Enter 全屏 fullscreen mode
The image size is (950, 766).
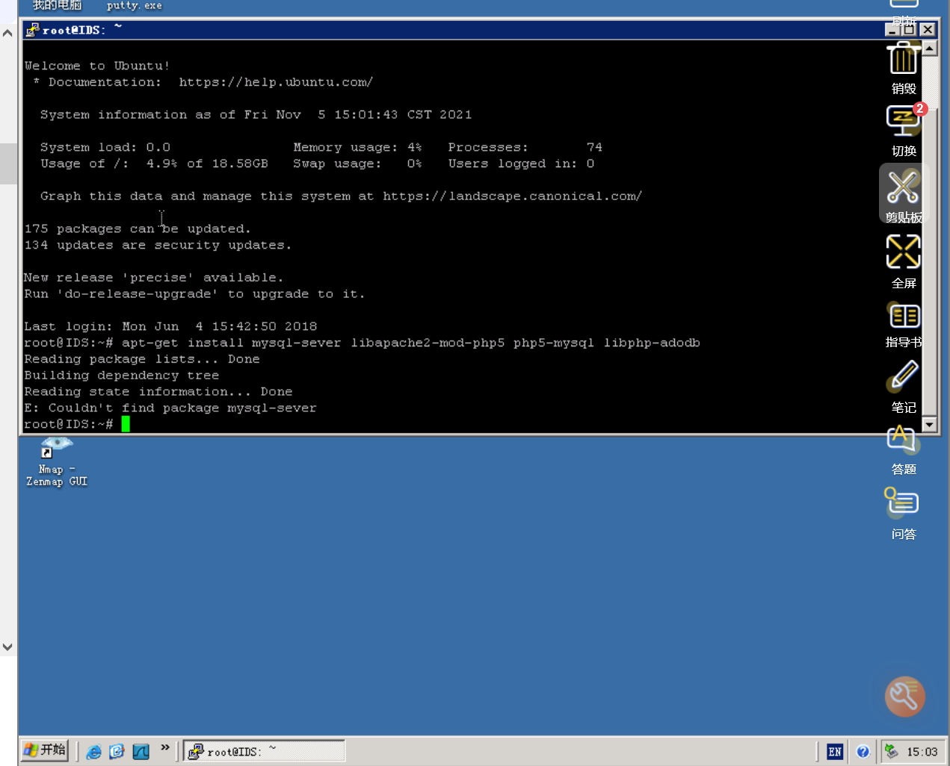pyautogui.click(x=903, y=252)
